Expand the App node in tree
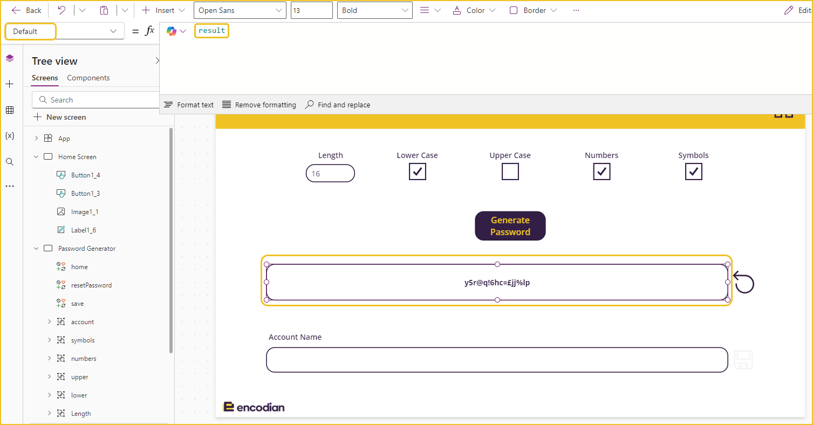 pos(36,139)
